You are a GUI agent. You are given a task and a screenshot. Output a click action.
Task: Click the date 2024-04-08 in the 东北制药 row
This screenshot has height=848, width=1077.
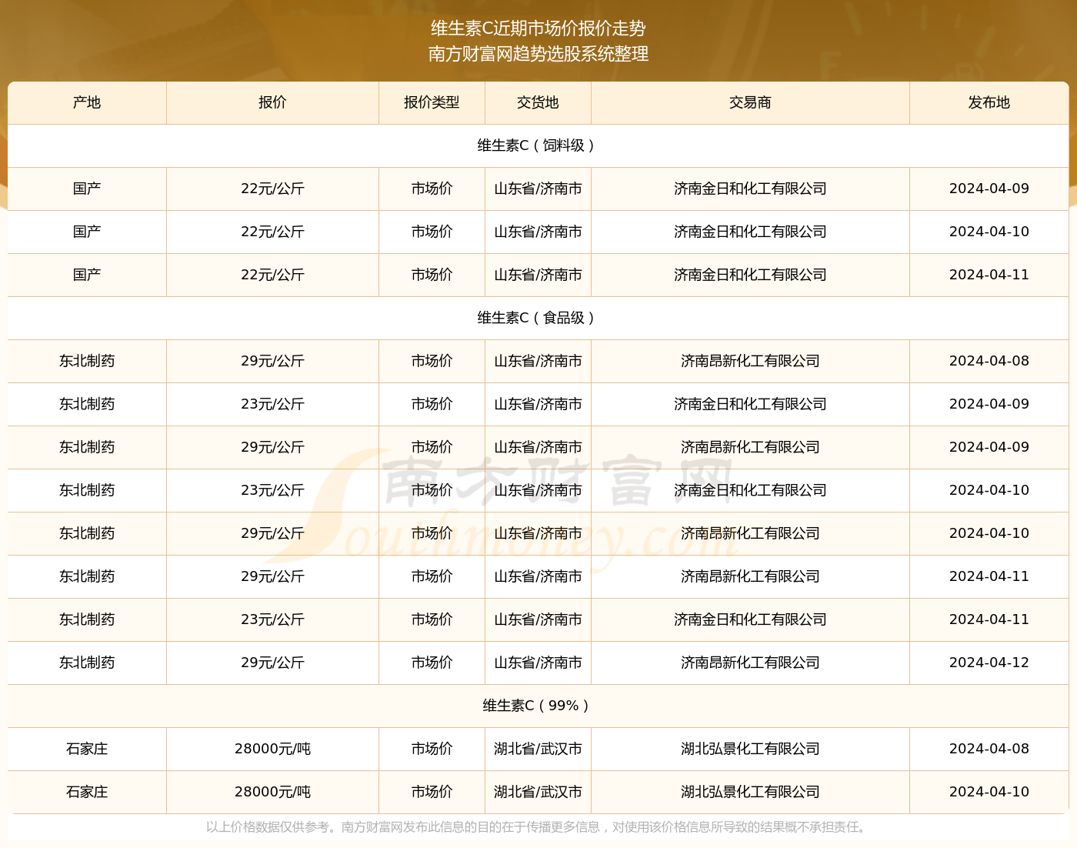(989, 361)
